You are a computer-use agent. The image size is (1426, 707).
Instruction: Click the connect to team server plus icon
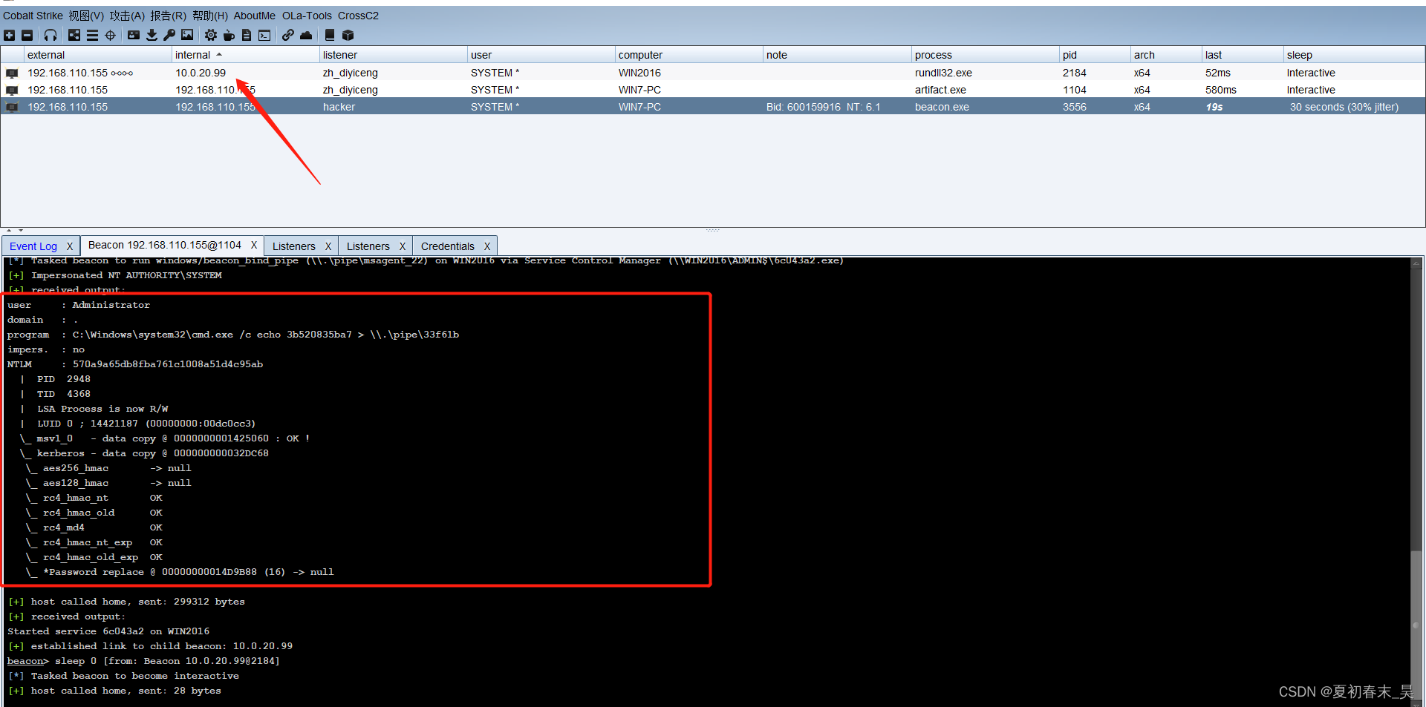click(x=9, y=35)
